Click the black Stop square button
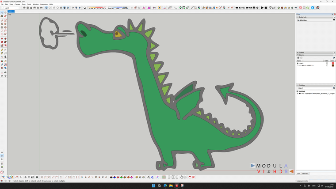The height and width of the screenshot is (189, 336). (266, 8)
